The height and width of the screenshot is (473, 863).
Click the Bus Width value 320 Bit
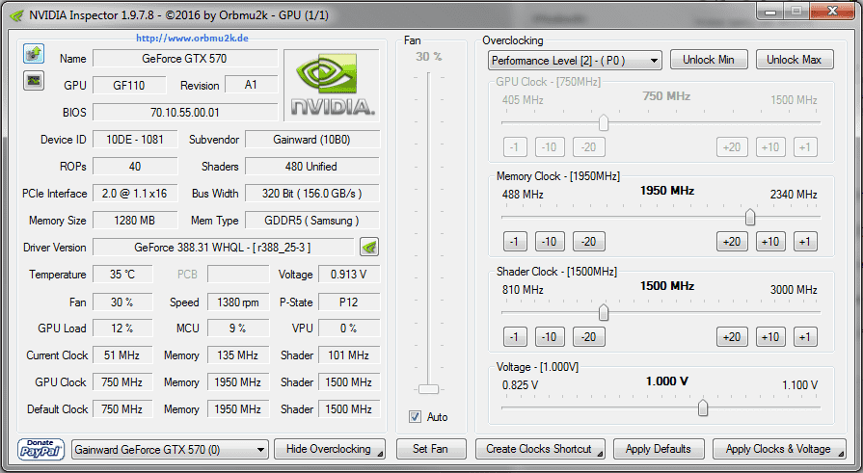pyautogui.click(x=312, y=193)
